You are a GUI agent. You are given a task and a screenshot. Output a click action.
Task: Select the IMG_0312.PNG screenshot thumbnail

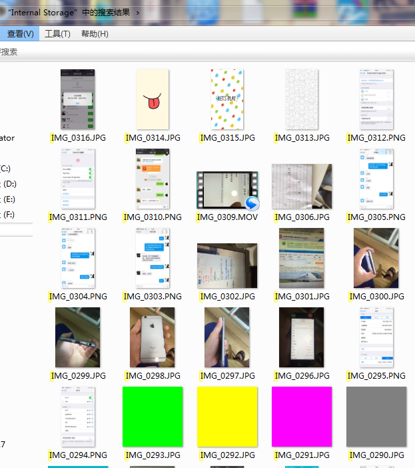click(x=376, y=99)
